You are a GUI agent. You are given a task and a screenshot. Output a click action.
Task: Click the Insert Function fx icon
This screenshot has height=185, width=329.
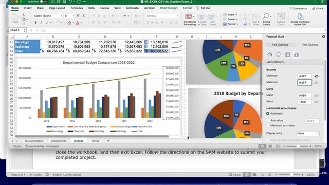[43, 30]
